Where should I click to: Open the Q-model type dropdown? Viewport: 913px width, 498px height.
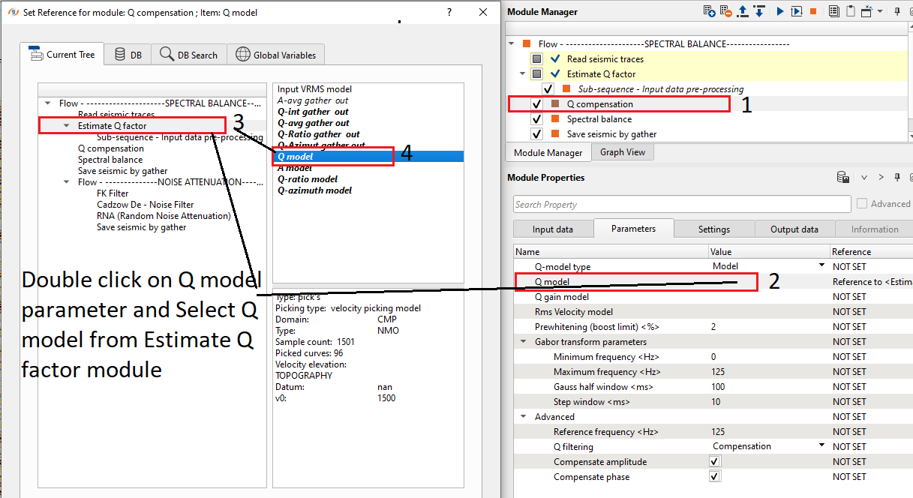point(821,266)
